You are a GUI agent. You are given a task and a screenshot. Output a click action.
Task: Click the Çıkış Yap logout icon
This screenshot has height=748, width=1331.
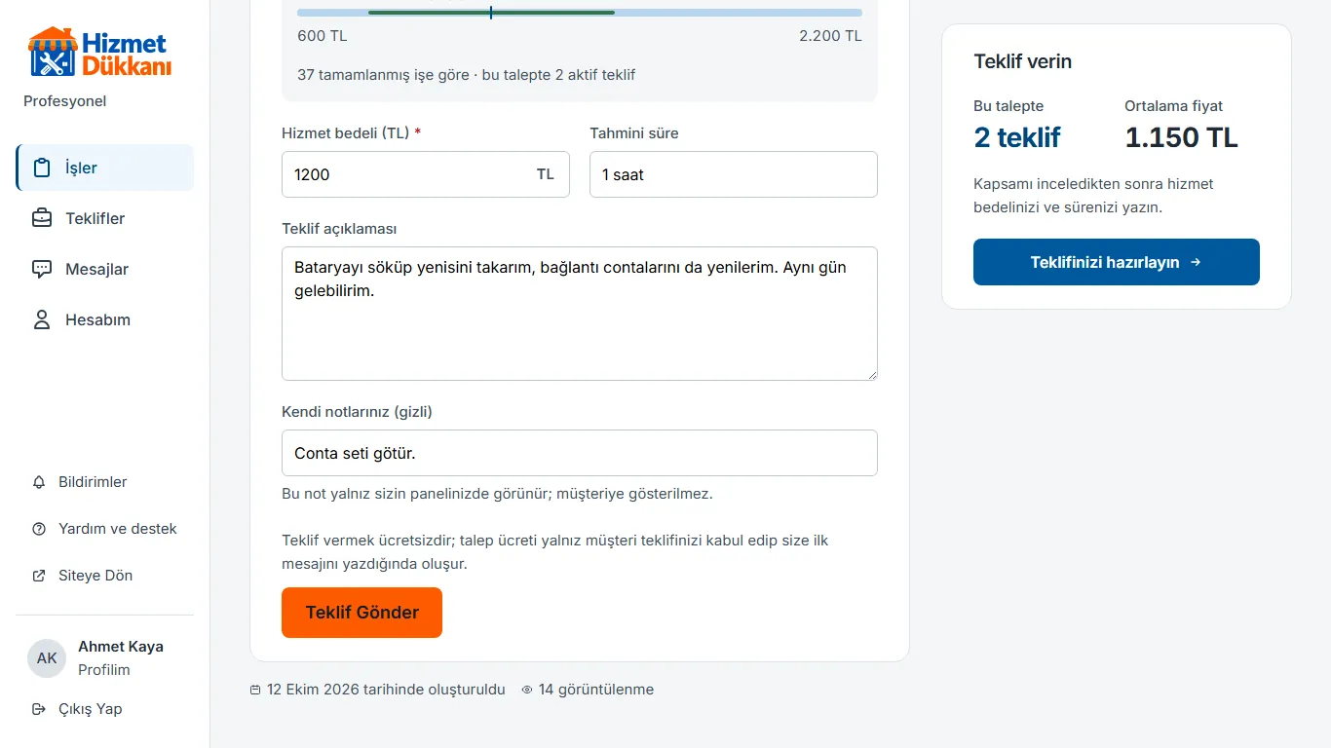tap(39, 709)
